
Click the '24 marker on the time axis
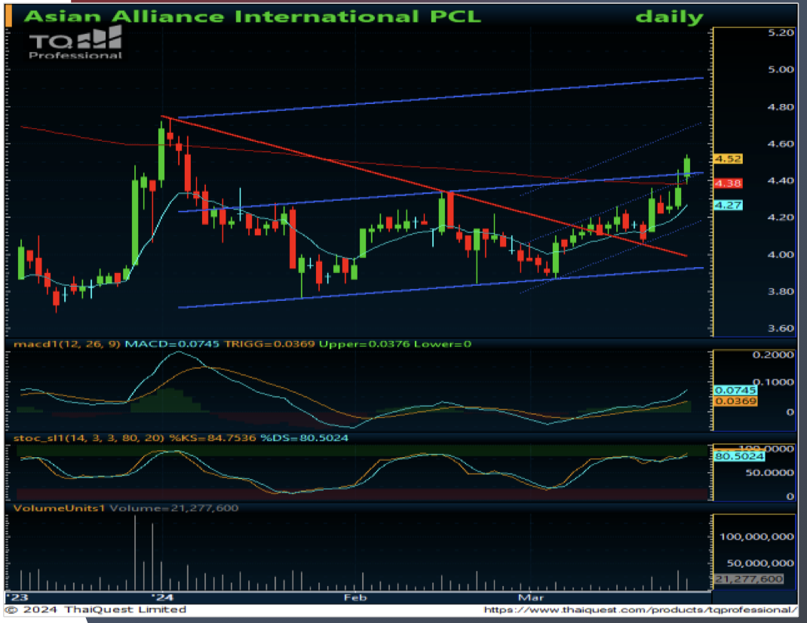(163, 597)
